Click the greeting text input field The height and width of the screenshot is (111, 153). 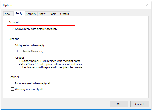76,51
